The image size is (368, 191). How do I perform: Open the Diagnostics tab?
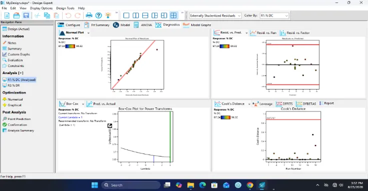pyautogui.click(x=168, y=25)
